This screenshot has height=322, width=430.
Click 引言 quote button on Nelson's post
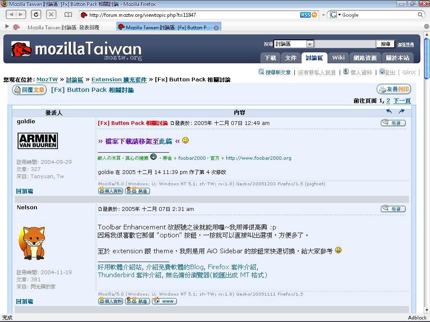[393, 209]
